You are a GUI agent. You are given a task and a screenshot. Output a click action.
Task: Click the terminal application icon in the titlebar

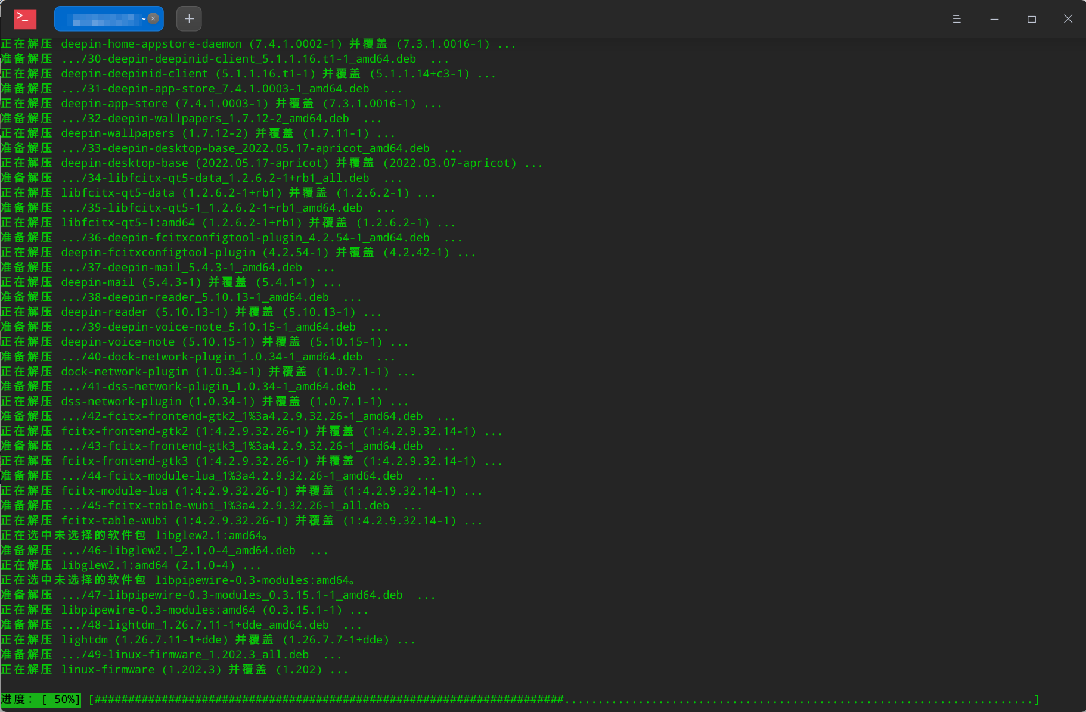(24, 18)
